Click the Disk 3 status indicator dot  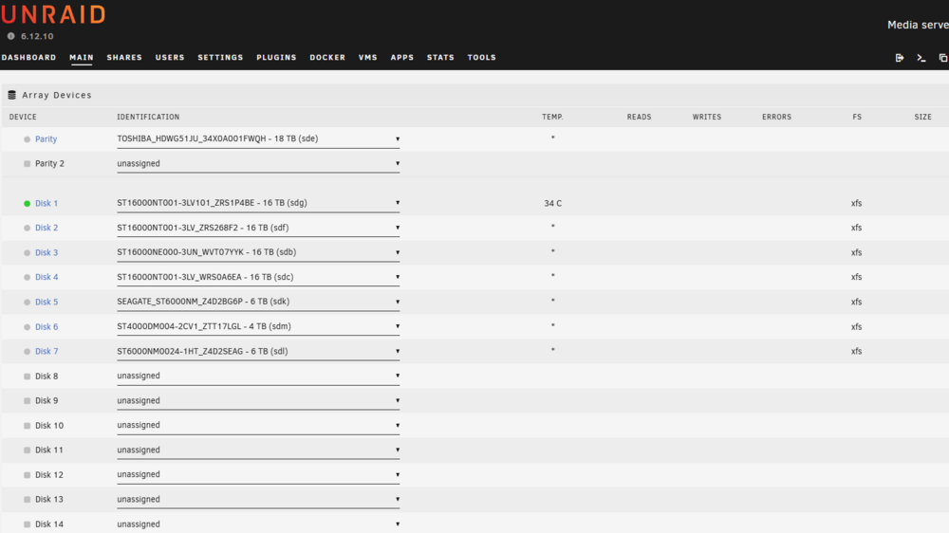click(x=27, y=253)
